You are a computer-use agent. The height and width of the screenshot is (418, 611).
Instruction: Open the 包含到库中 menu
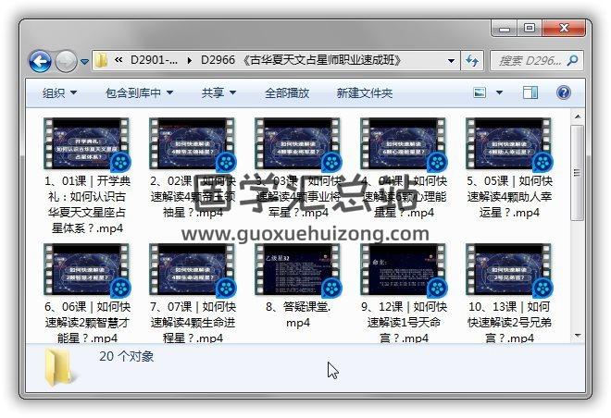click(x=139, y=92)
